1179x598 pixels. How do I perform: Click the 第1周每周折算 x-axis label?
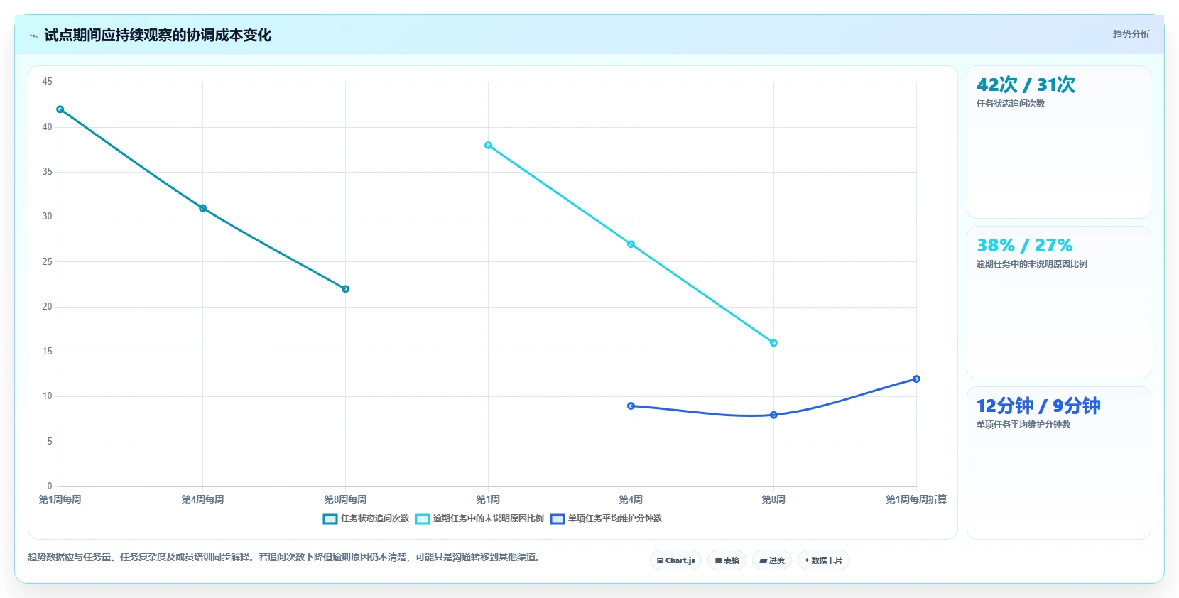(917, 499)
